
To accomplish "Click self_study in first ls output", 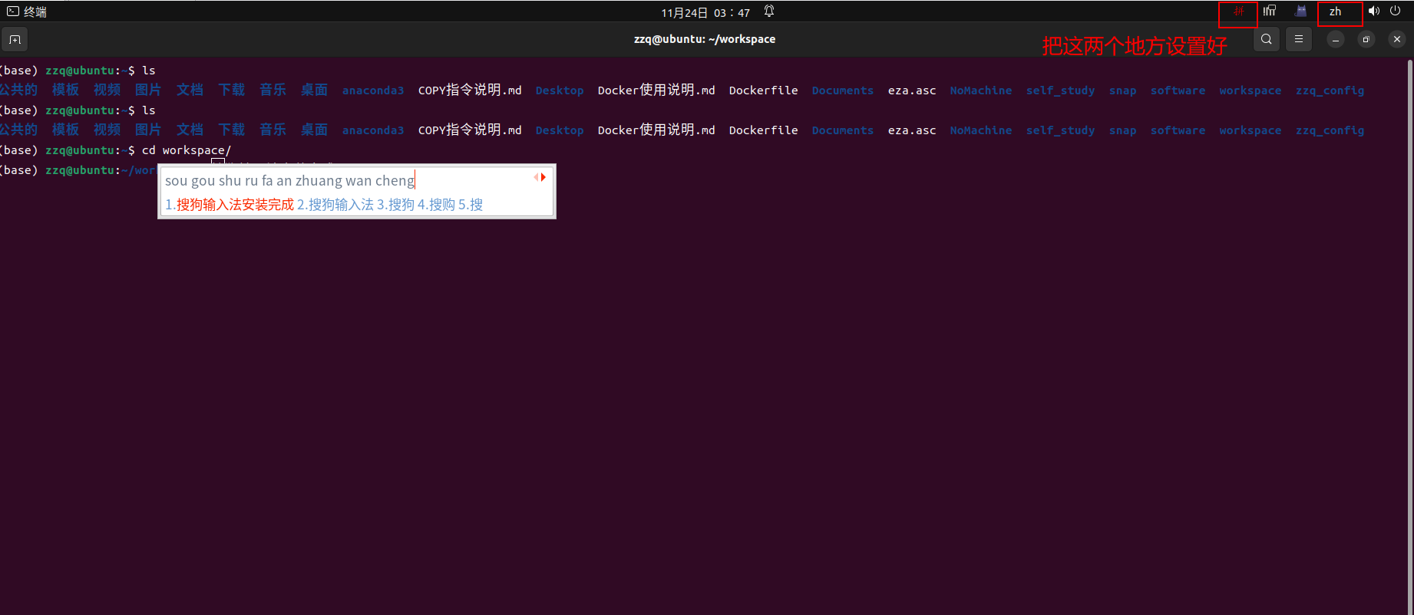I will coord(1061,90).
